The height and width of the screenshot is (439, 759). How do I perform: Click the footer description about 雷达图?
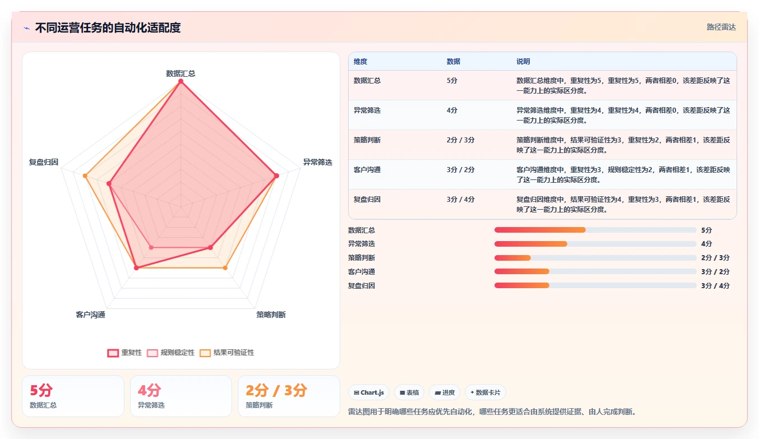click(492, 412)
